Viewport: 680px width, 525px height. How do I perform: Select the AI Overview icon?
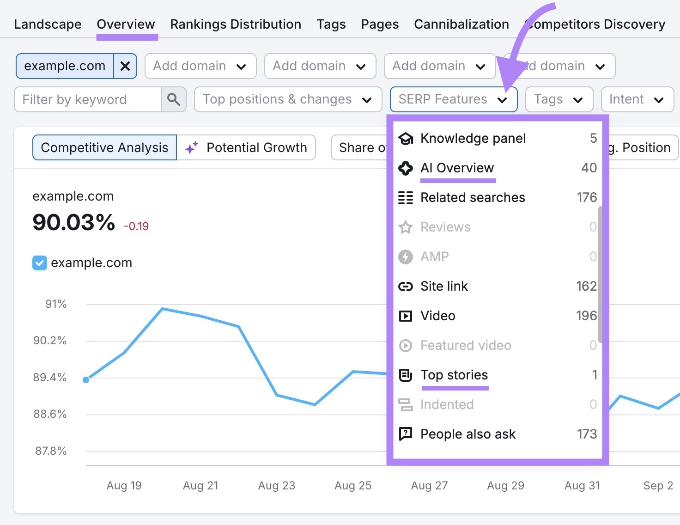point(406,168)
